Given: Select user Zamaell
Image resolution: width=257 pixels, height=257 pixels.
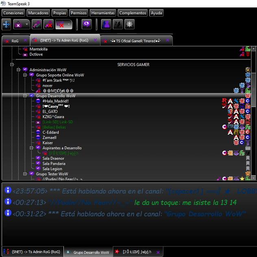Looking at the screenshot, I should pyautogui.click(x=49, y=138).
